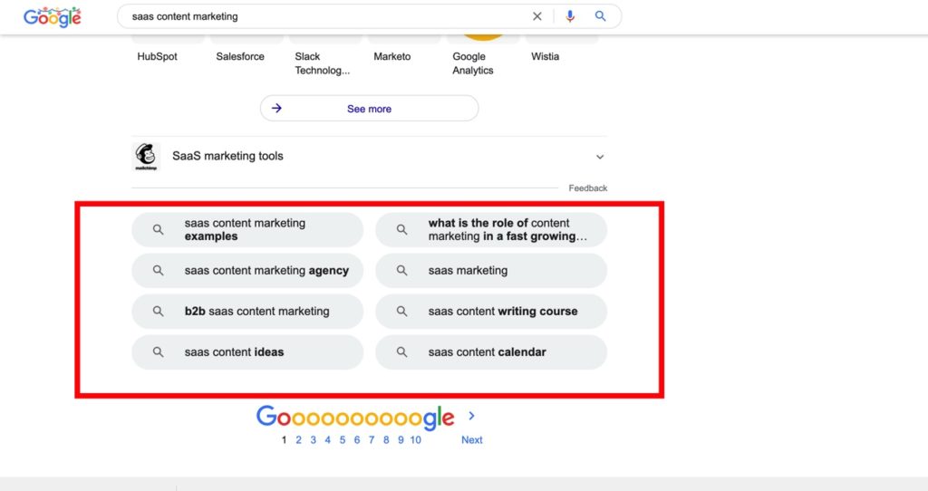The image size is (928, 491).
Task: Click the Feedback link
Action: (587, 188)
